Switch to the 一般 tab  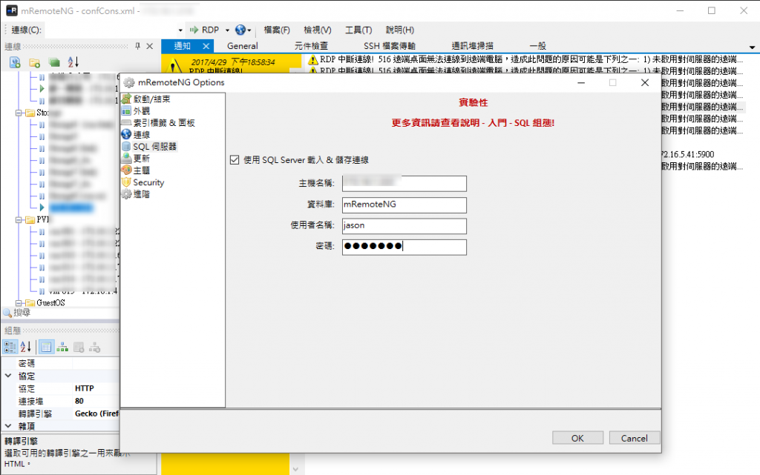coord(537,46)
